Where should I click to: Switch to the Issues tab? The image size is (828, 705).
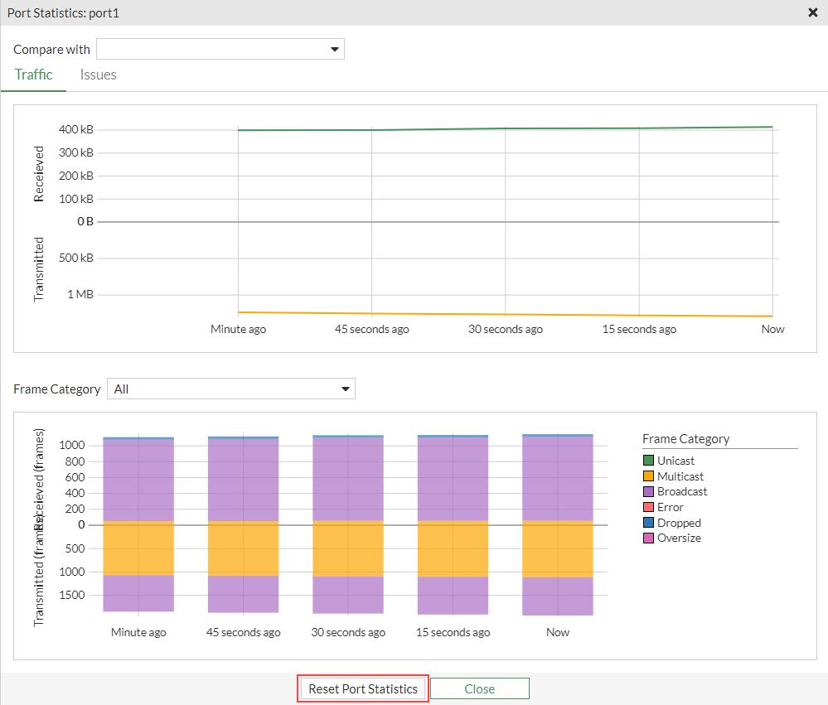click(x=98, y=75)
